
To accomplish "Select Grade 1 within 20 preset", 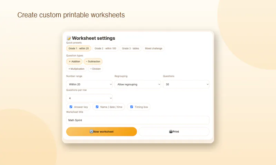I will [79, 48].
